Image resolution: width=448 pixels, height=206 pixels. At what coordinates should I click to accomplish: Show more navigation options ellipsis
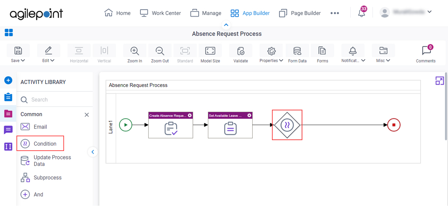tap(335, 13)
